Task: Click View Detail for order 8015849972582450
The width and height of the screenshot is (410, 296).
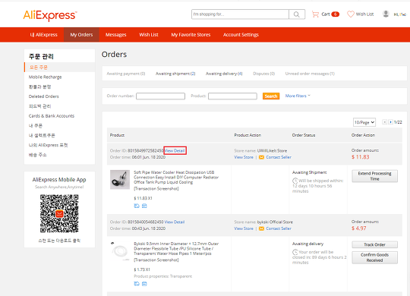Action: click(175, 150)
